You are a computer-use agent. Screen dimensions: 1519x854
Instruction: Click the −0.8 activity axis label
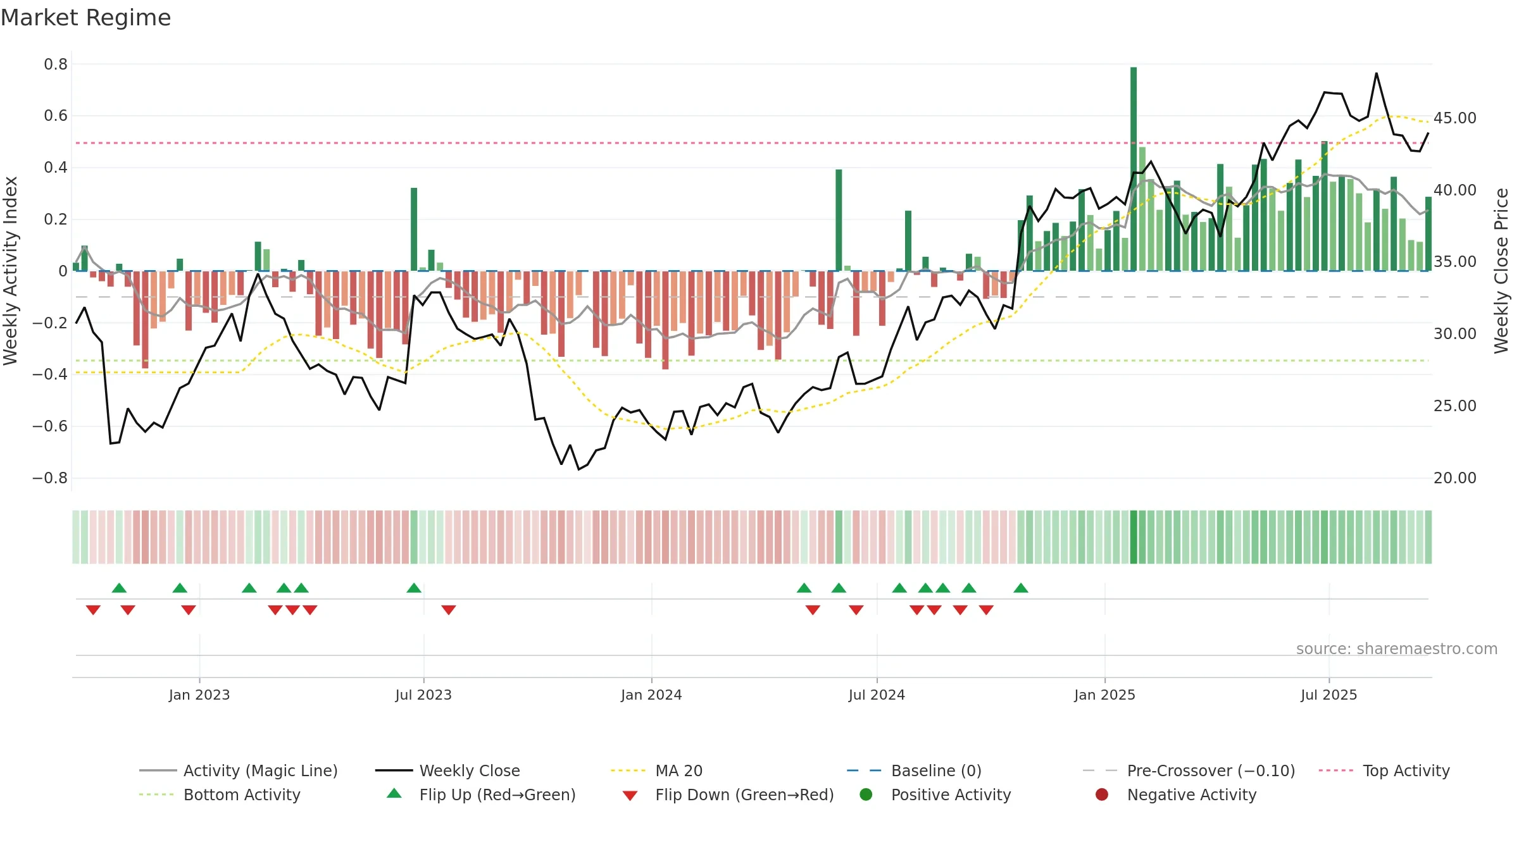[x=50, y=478]
